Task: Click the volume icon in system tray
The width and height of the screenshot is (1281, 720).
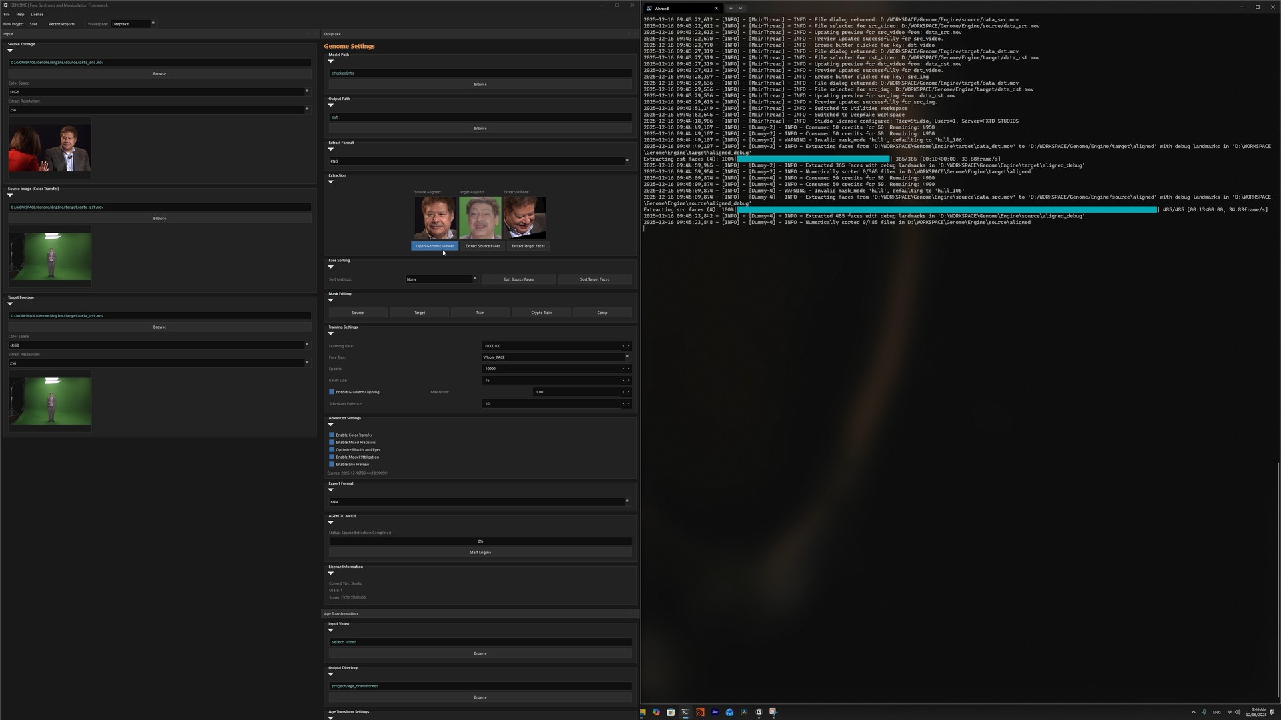Action: coord(1238,712)
